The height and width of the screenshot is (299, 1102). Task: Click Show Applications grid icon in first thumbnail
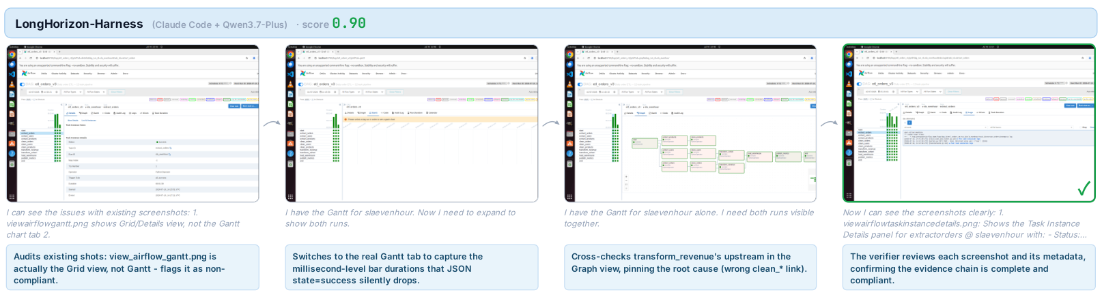pos(12,196)
